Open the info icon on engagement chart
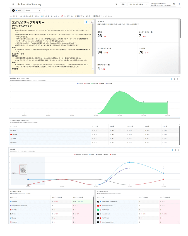 pyautogui.click(x=175, y=79)
